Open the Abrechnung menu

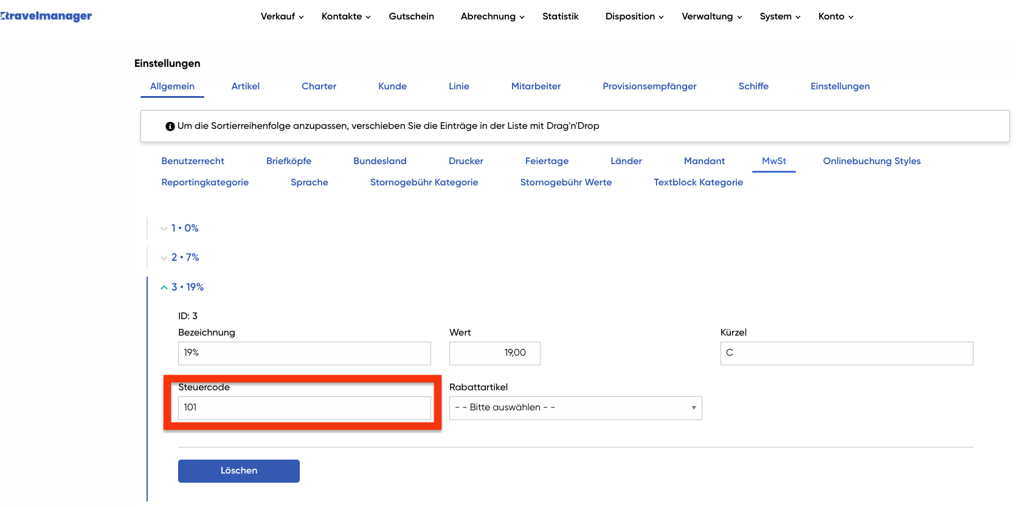[492, 16]
